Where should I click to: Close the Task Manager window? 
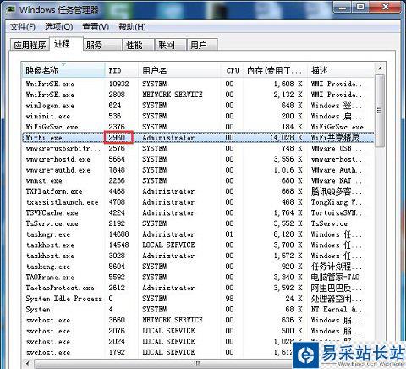pyautogui.click(x=385, y=8)
